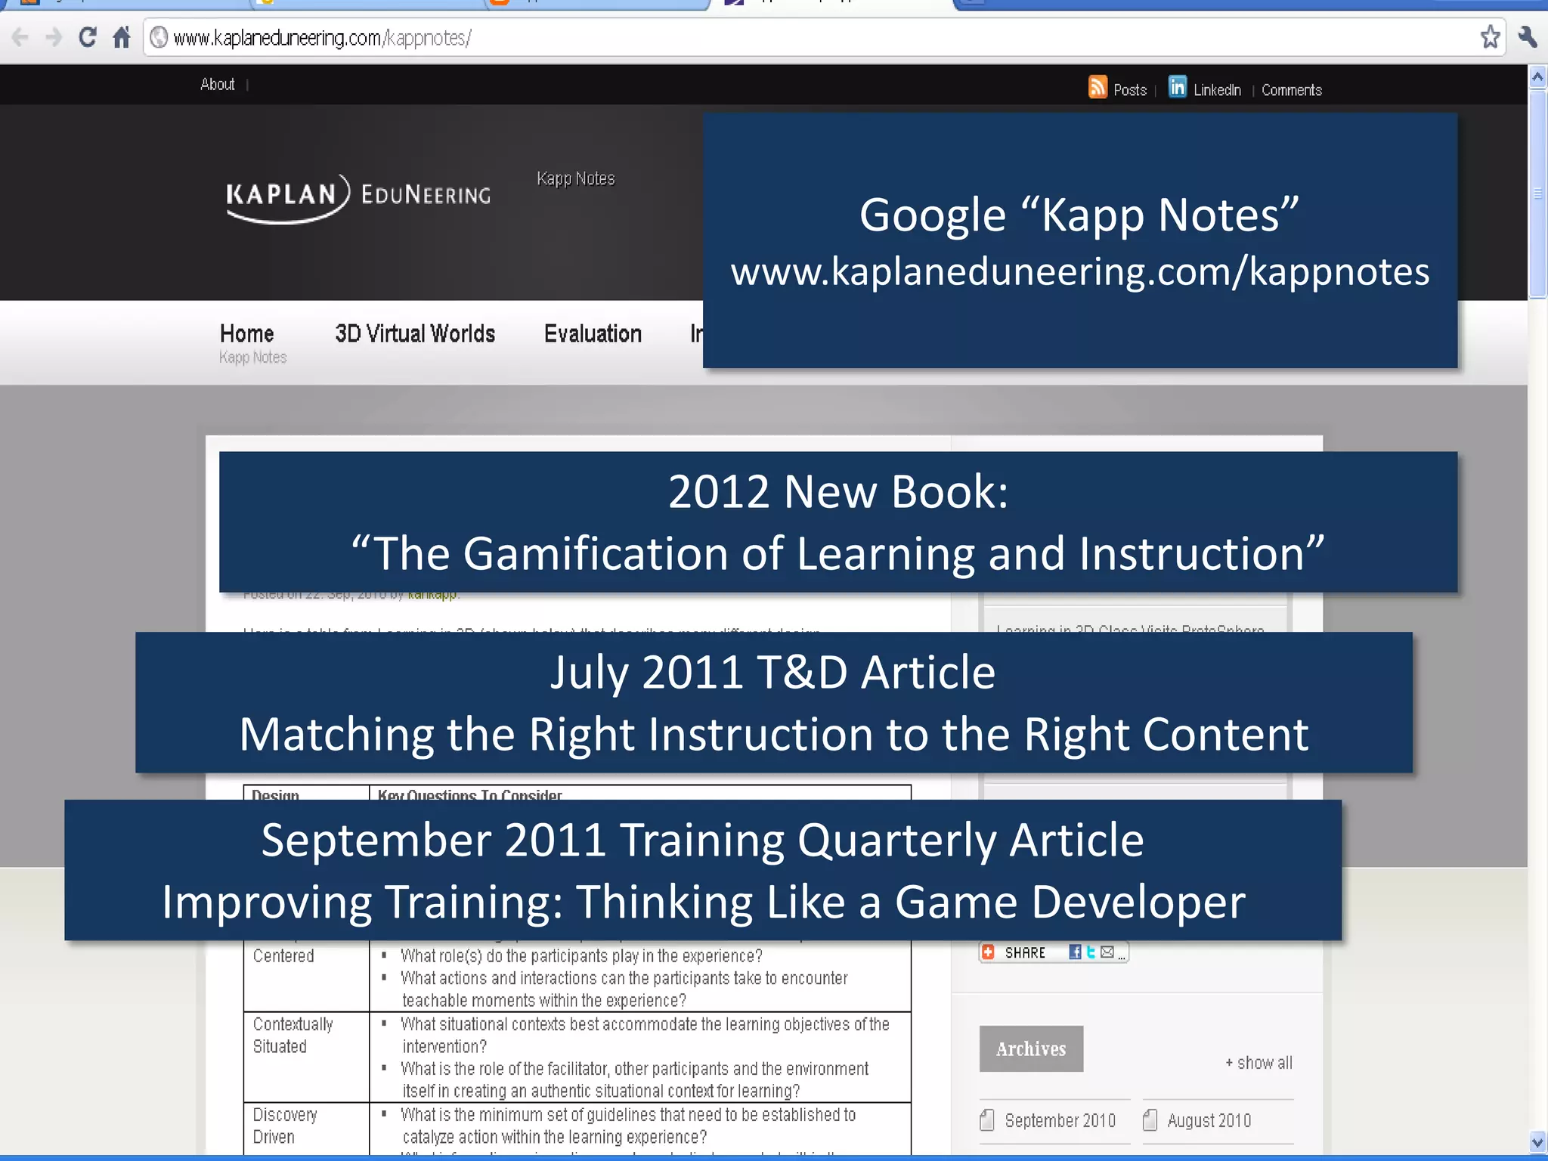
Task: Select the 3D Virtual Worlds navigation tab
Action: [x=415, y=333]
